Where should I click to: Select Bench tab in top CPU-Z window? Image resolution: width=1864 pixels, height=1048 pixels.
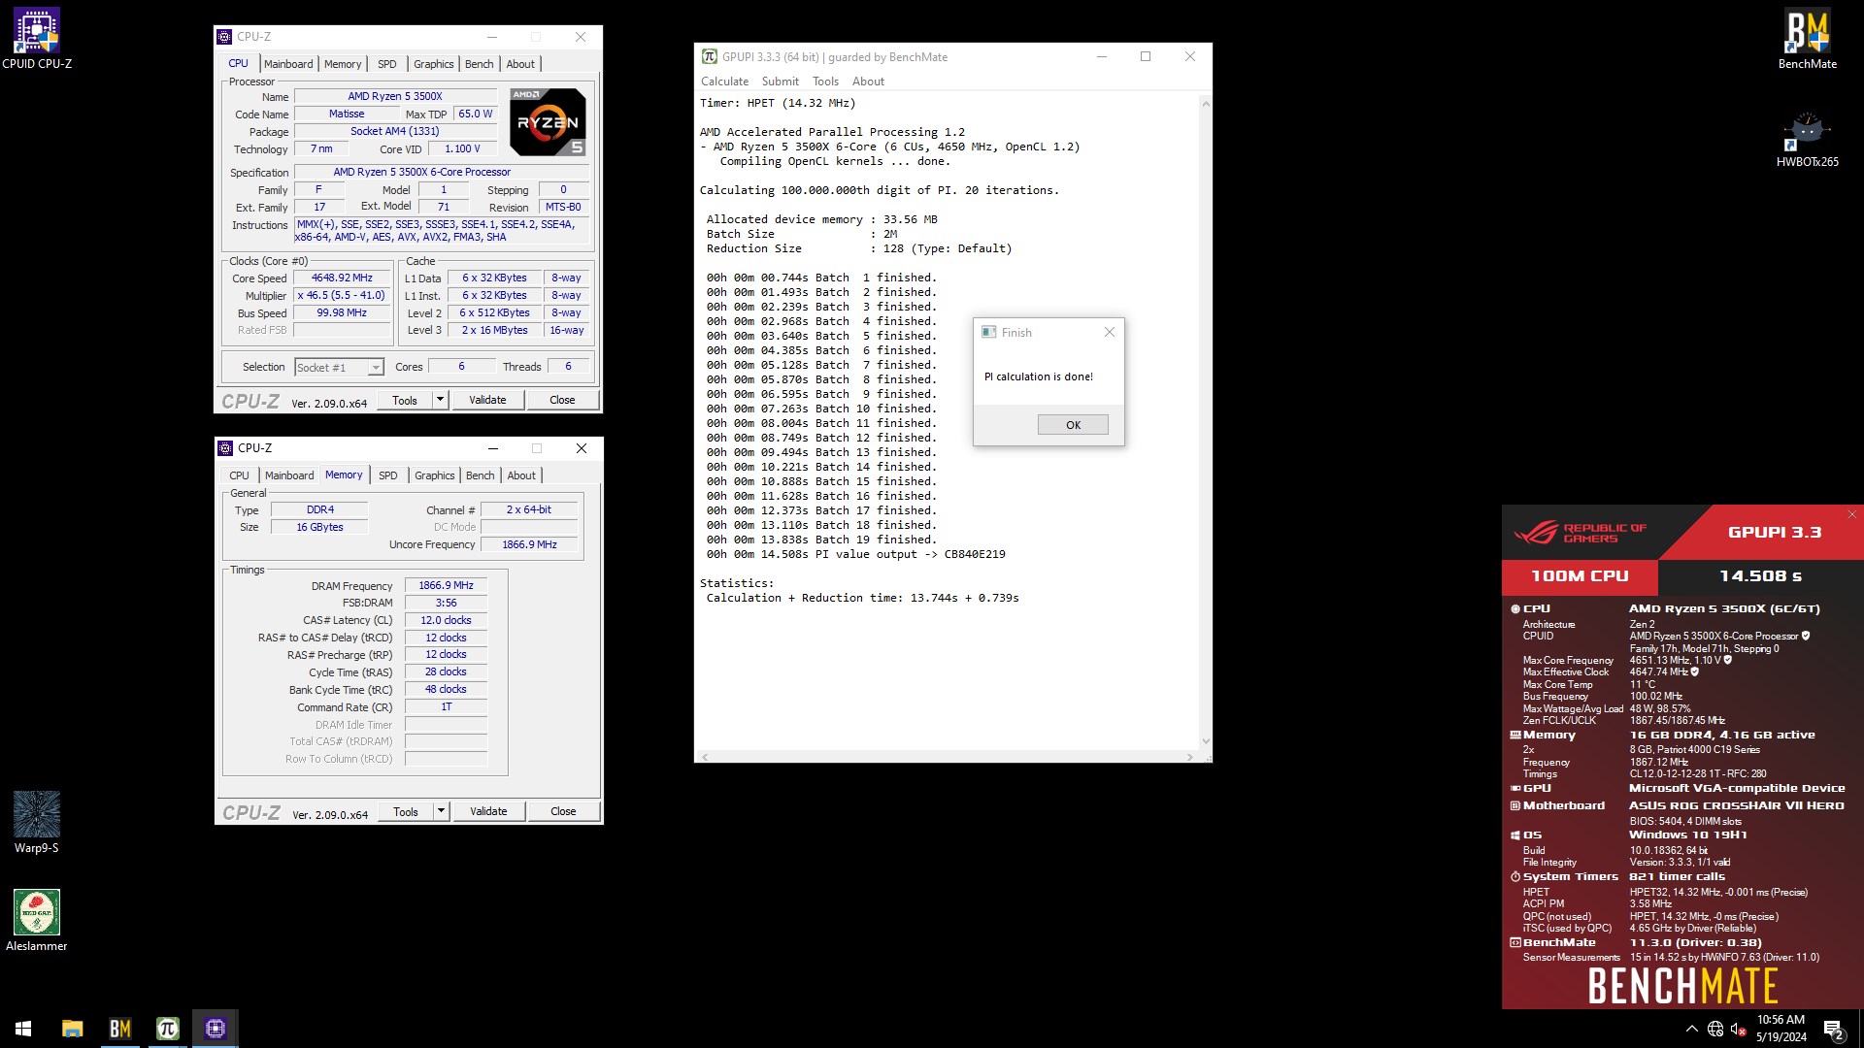[479, 64]
